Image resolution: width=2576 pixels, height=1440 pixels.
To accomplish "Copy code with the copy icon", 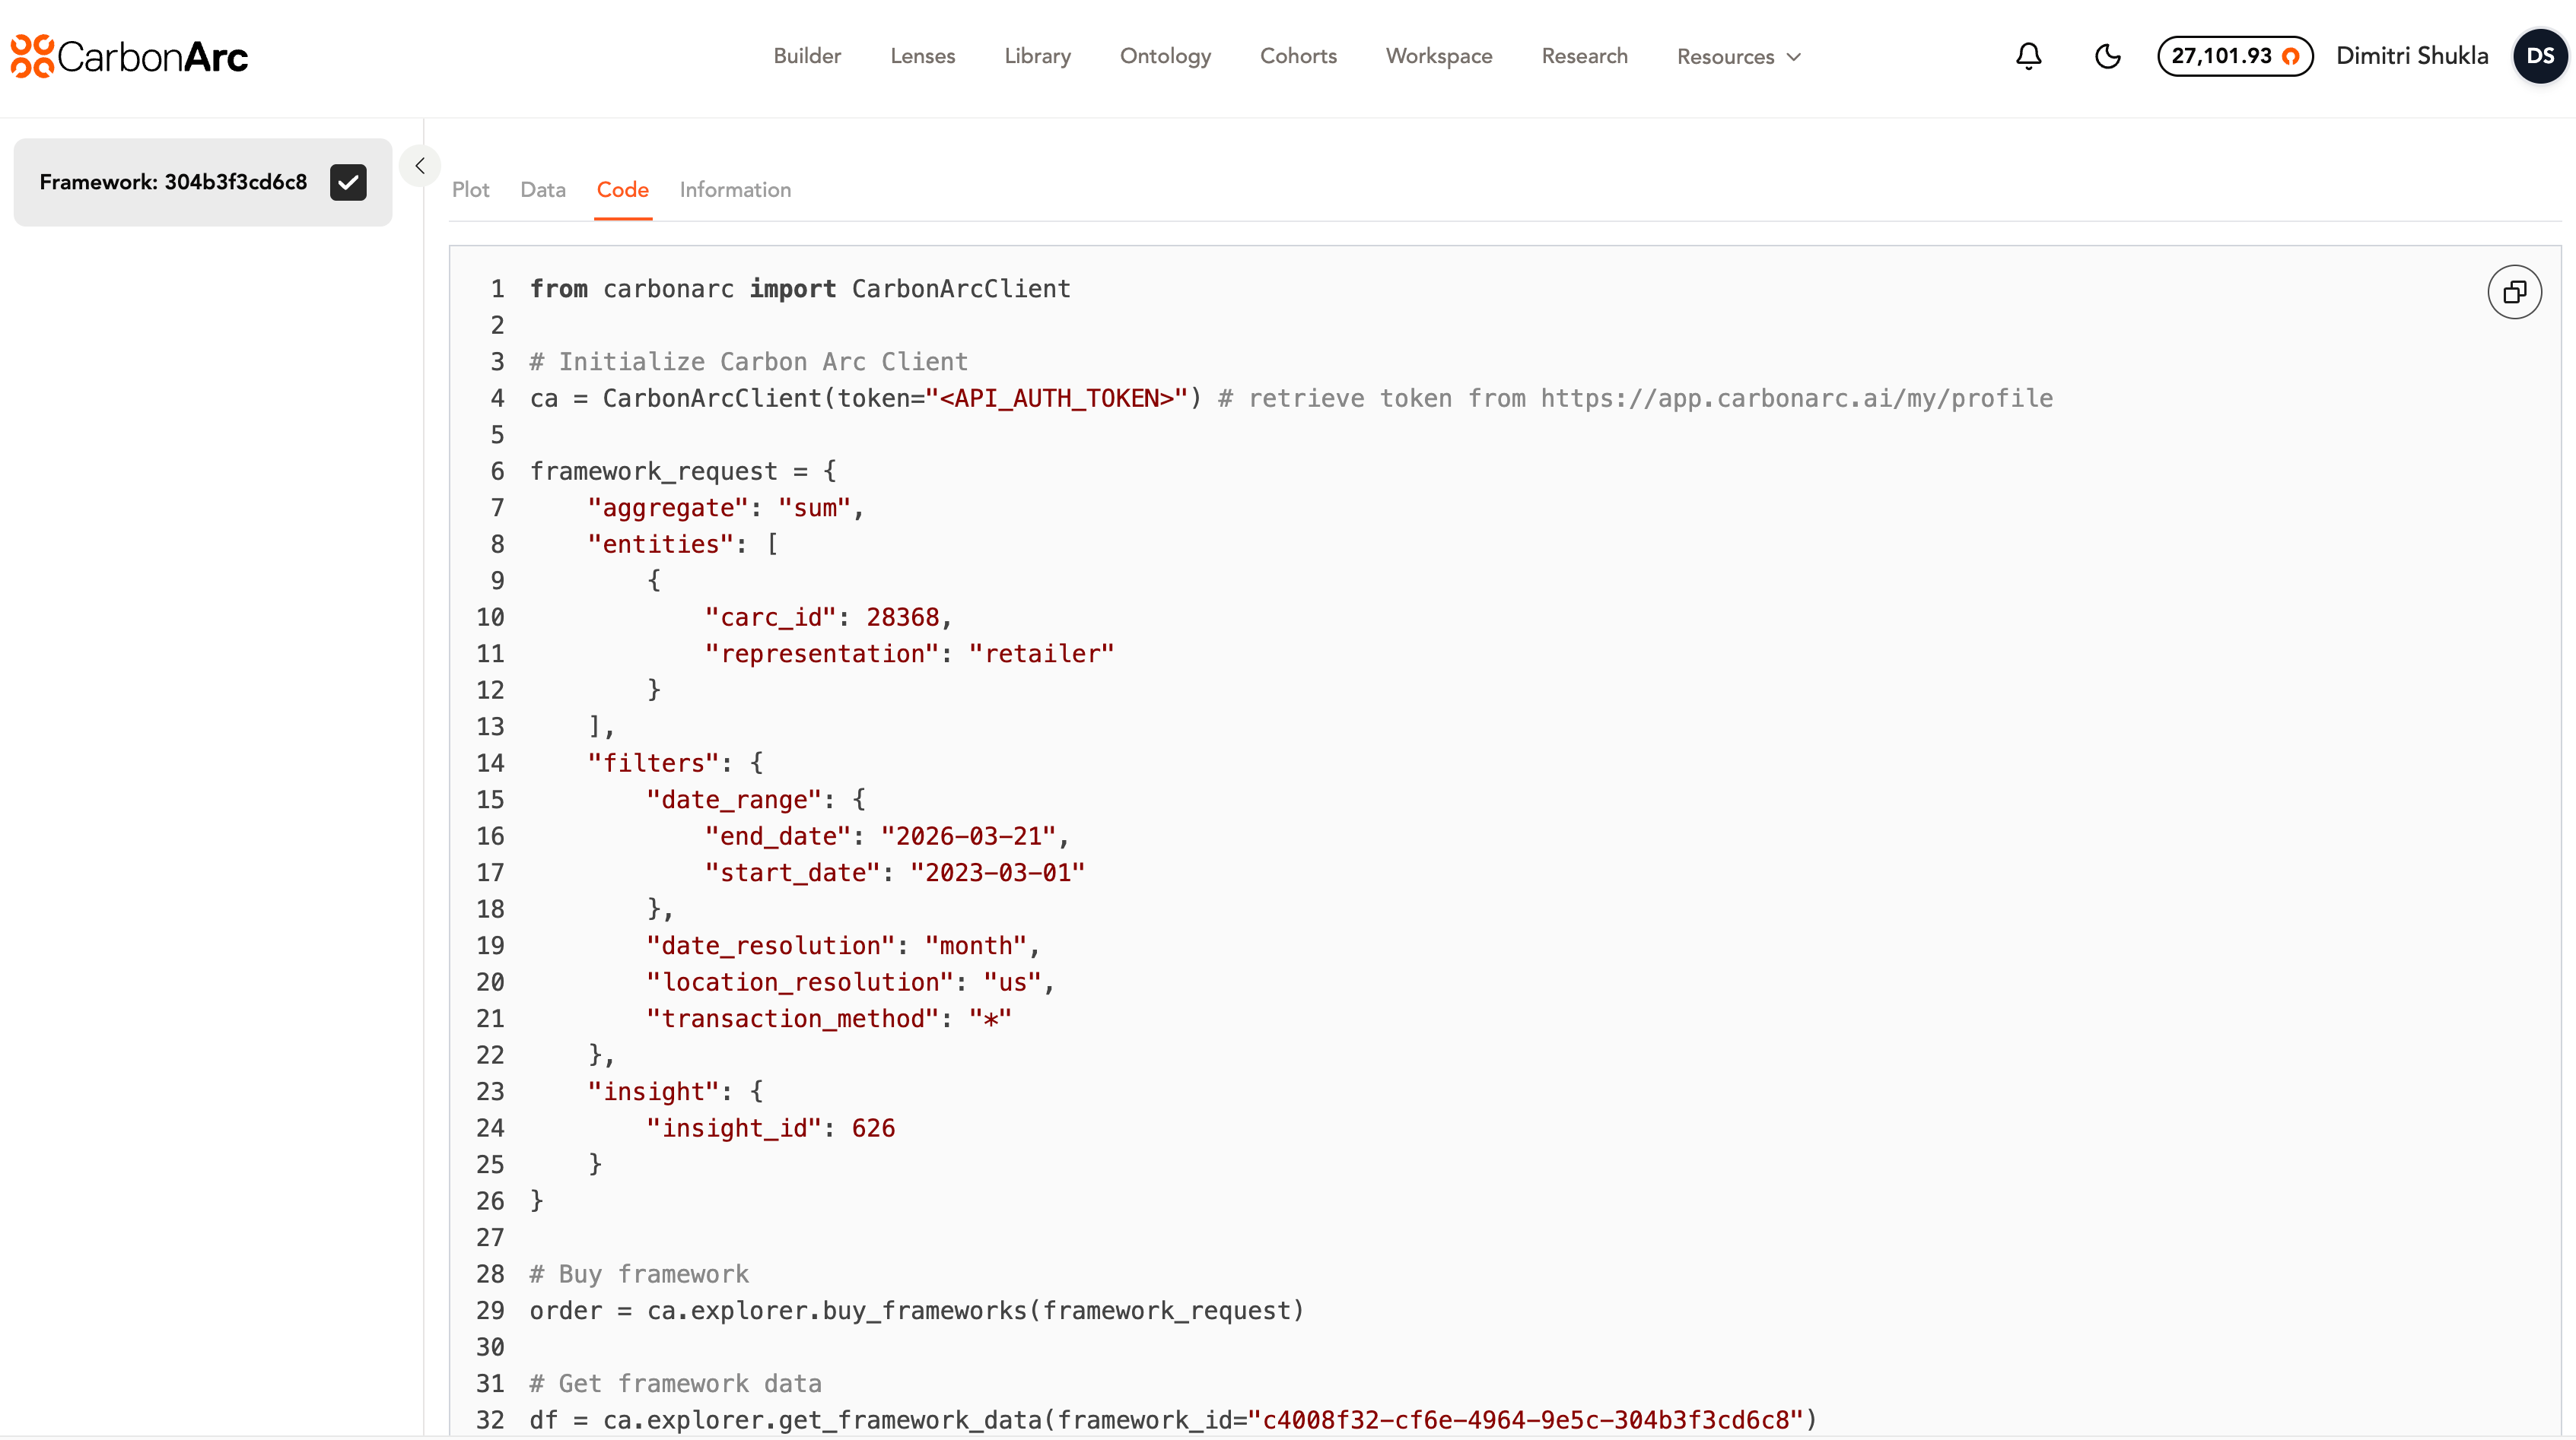I will [x=2514, y=292].
